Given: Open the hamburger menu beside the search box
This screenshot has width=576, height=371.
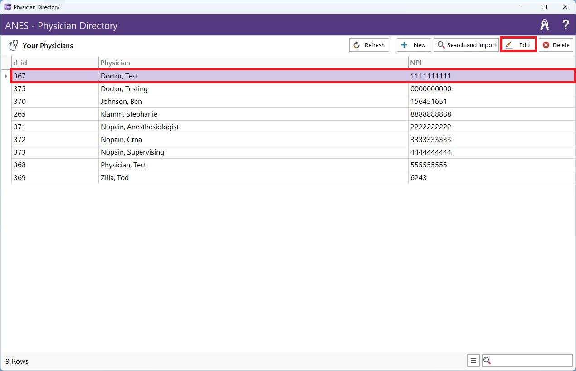Looking at the screenshot, I should [x=473, y=361].
